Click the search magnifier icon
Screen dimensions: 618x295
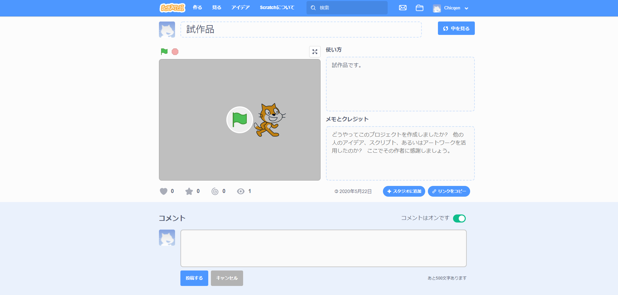pos(313,8)
